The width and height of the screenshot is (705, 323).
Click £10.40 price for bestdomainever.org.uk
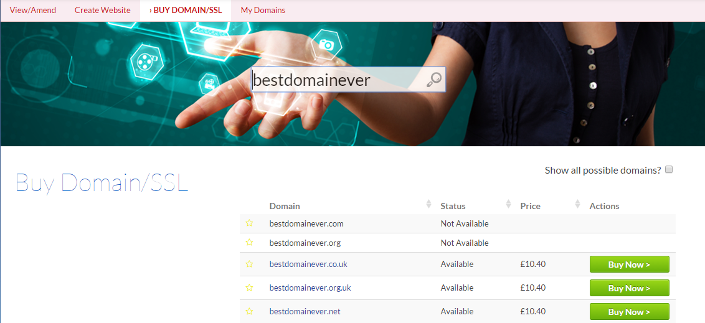coord(532,288)
